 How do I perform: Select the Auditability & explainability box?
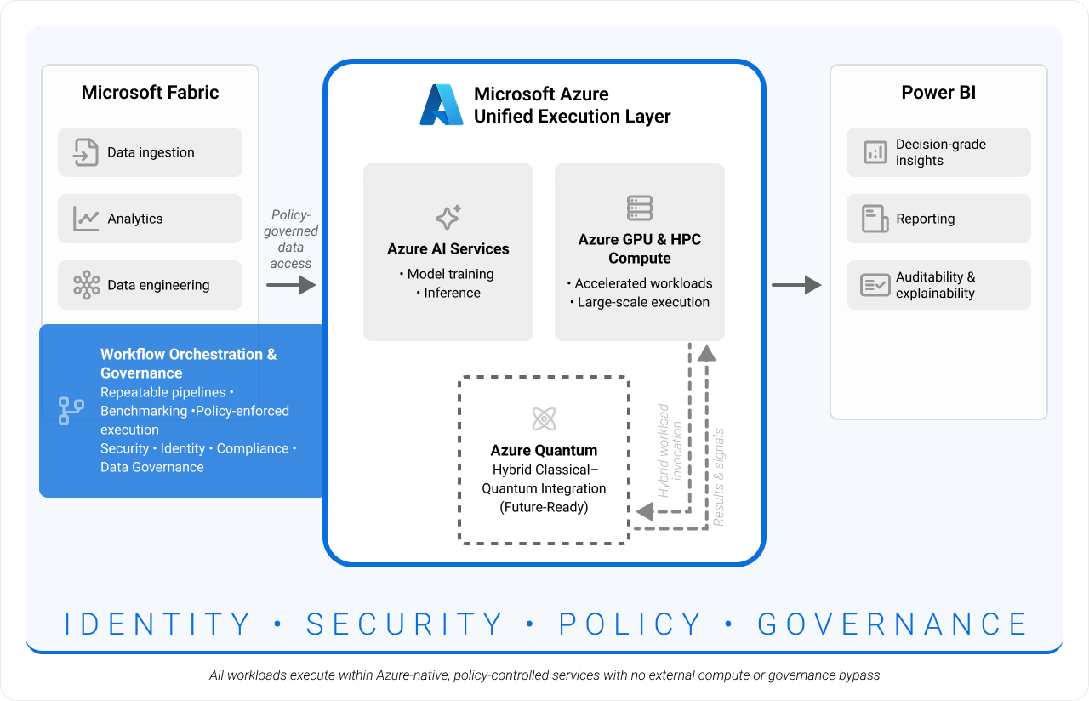pos(938,285)
